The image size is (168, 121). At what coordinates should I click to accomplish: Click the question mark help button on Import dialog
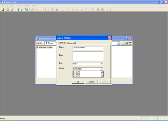(127, 38)
